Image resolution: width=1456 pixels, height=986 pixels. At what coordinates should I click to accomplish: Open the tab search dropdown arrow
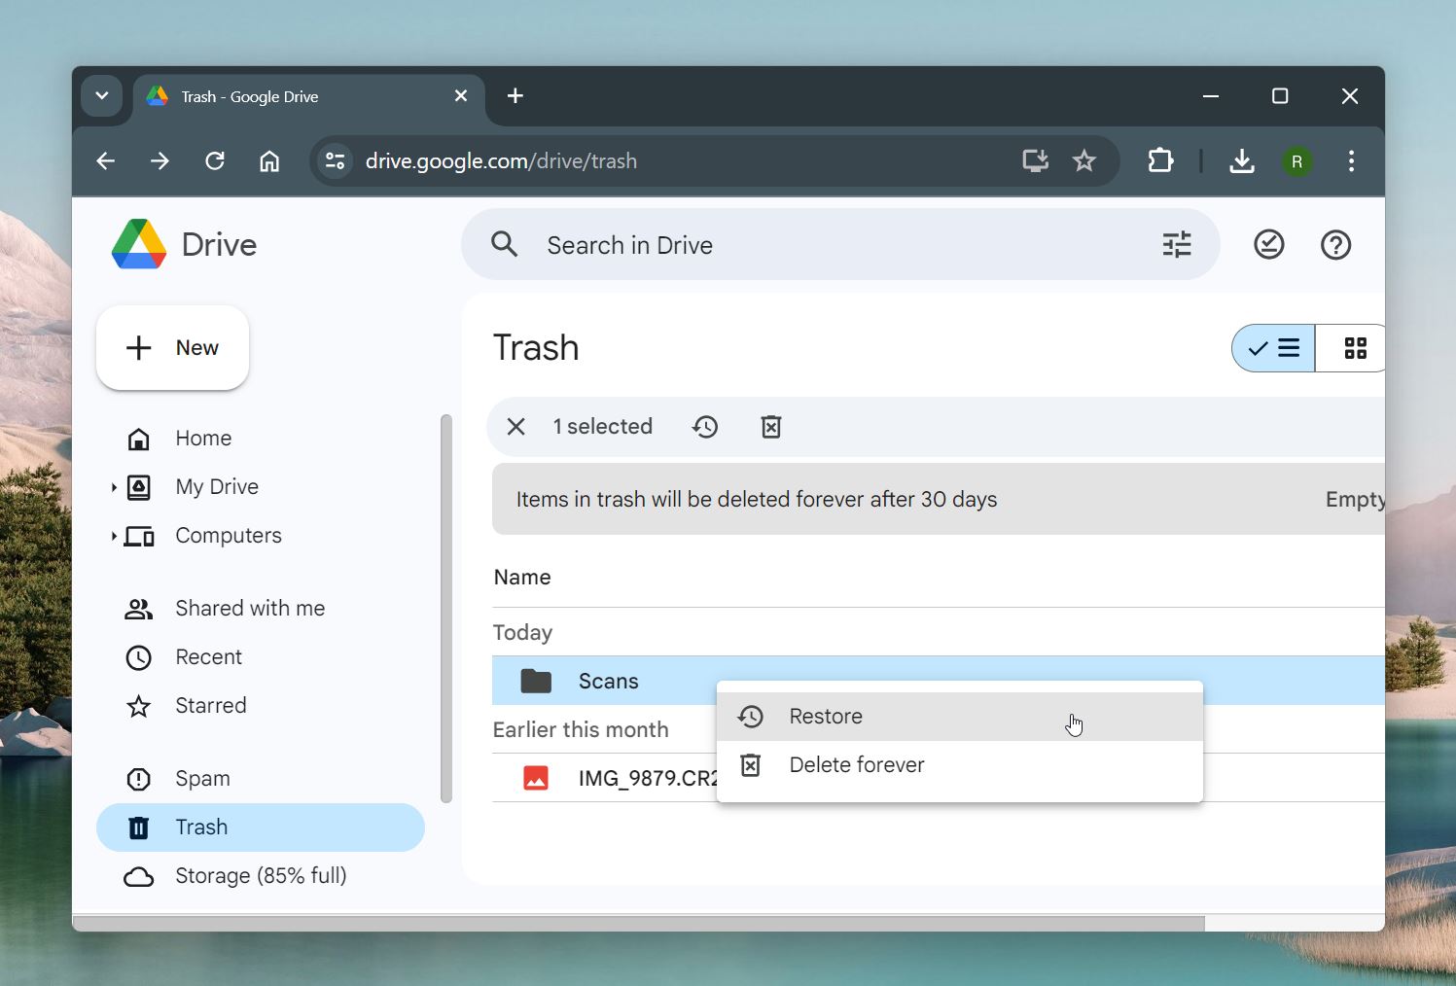point(102,96)
